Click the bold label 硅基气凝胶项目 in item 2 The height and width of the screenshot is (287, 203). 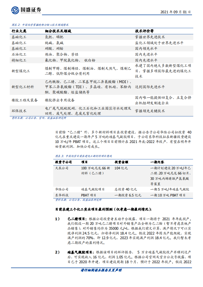tap(81, 252)
